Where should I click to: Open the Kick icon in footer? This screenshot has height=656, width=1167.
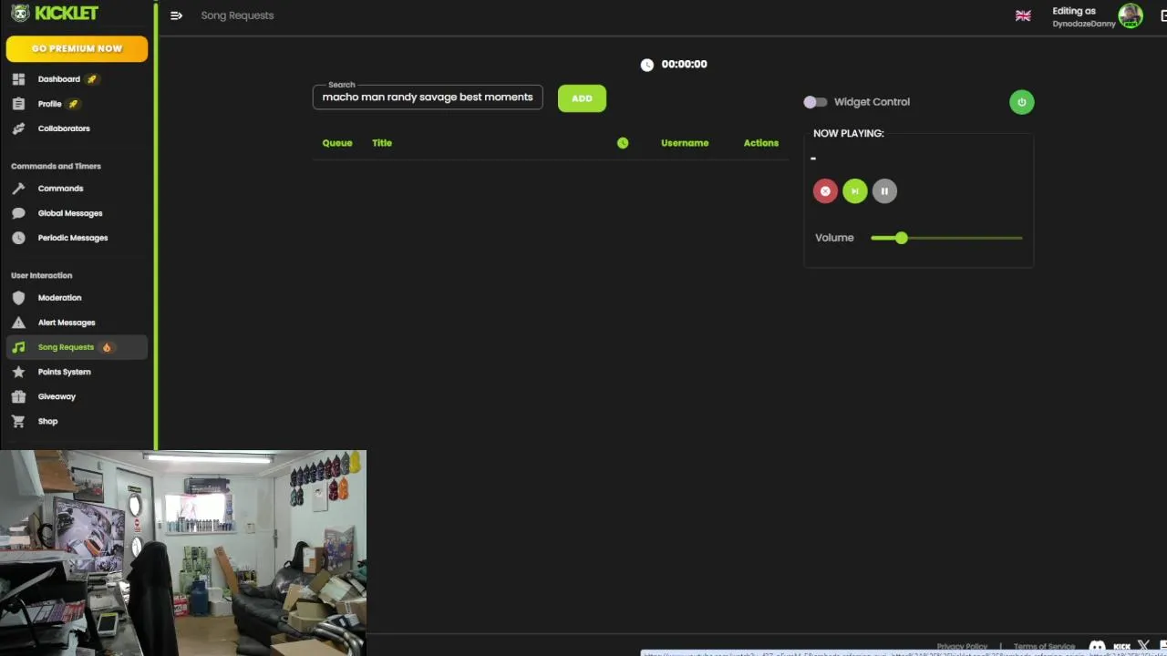tap(1122, 647)
